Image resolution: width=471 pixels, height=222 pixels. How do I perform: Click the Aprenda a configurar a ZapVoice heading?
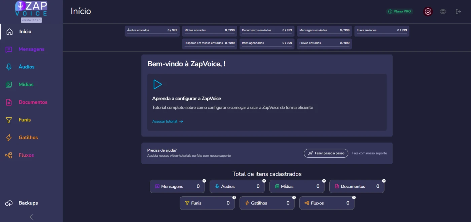(x=186, y=99)
